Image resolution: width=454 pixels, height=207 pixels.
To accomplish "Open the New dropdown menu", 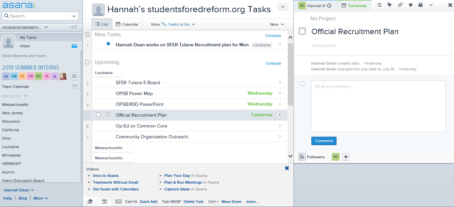I will tap(277, 24).
